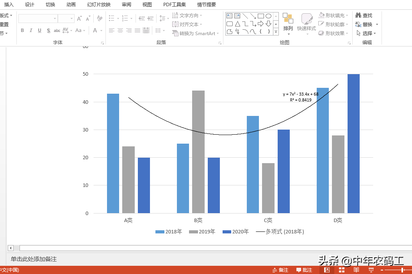Open the font size combo box
The image size is (412, 274).
66,18
